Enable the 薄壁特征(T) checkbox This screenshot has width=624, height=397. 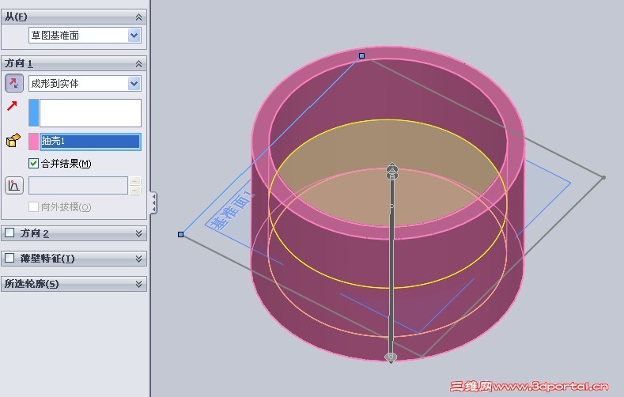pos(9,258)
